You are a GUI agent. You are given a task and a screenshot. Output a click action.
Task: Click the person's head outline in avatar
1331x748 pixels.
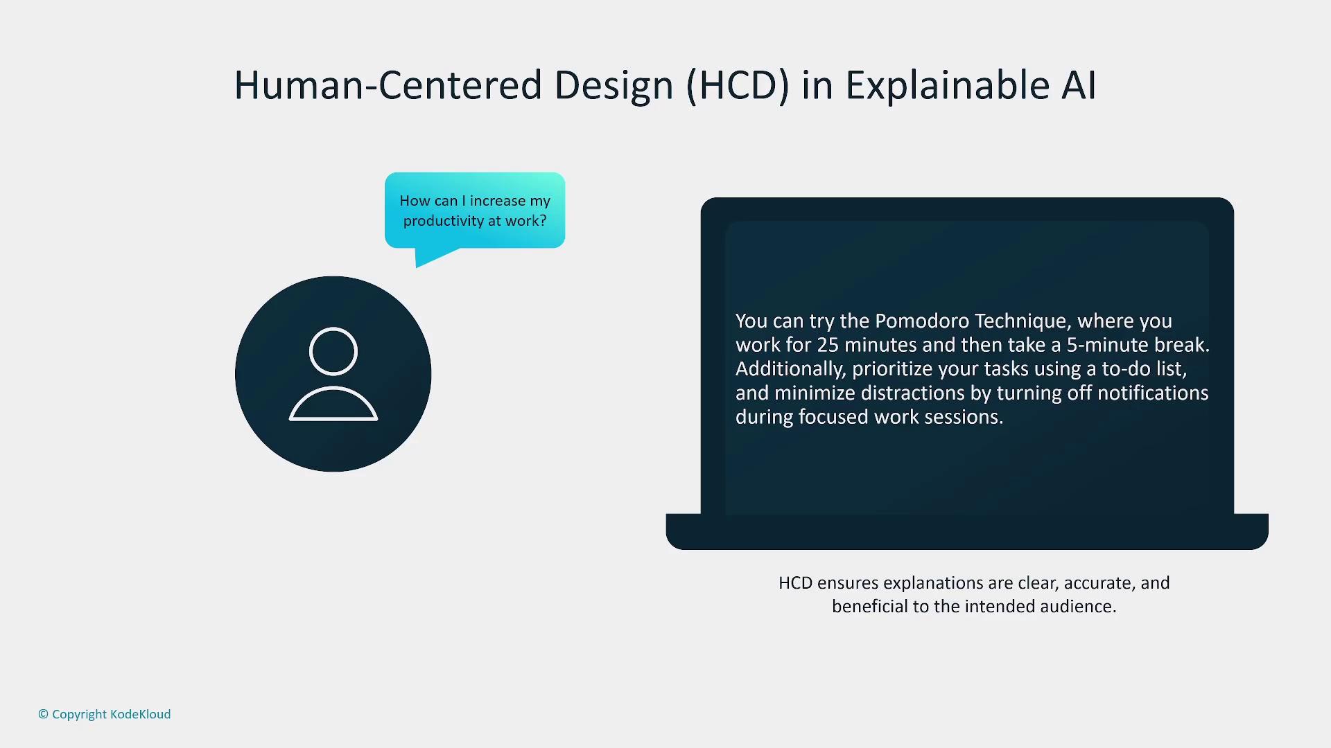pos(333,351)
